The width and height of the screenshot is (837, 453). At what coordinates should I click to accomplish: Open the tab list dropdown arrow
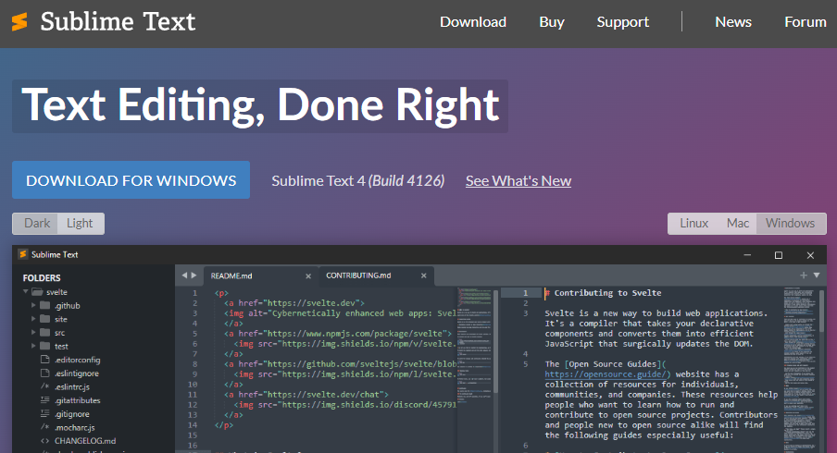817,275
